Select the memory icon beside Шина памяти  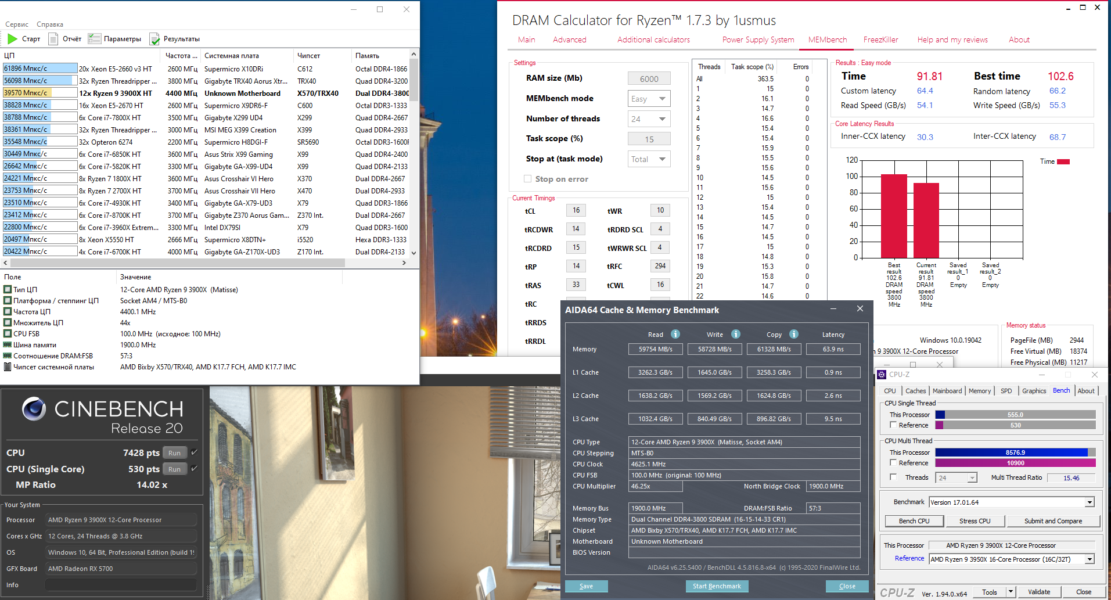(x=8, y=344)
